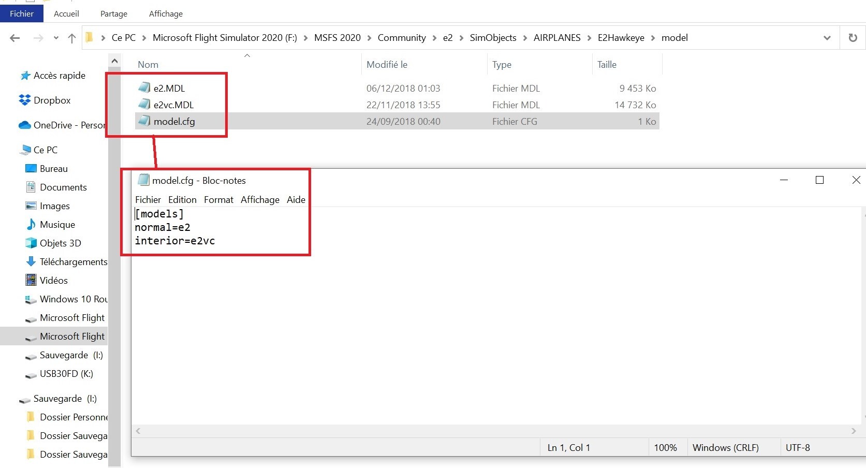The height and width of the screenshot is (468, 866).
Task: Click the UTF-8 encoding status entry
Action: pos(798,448)
